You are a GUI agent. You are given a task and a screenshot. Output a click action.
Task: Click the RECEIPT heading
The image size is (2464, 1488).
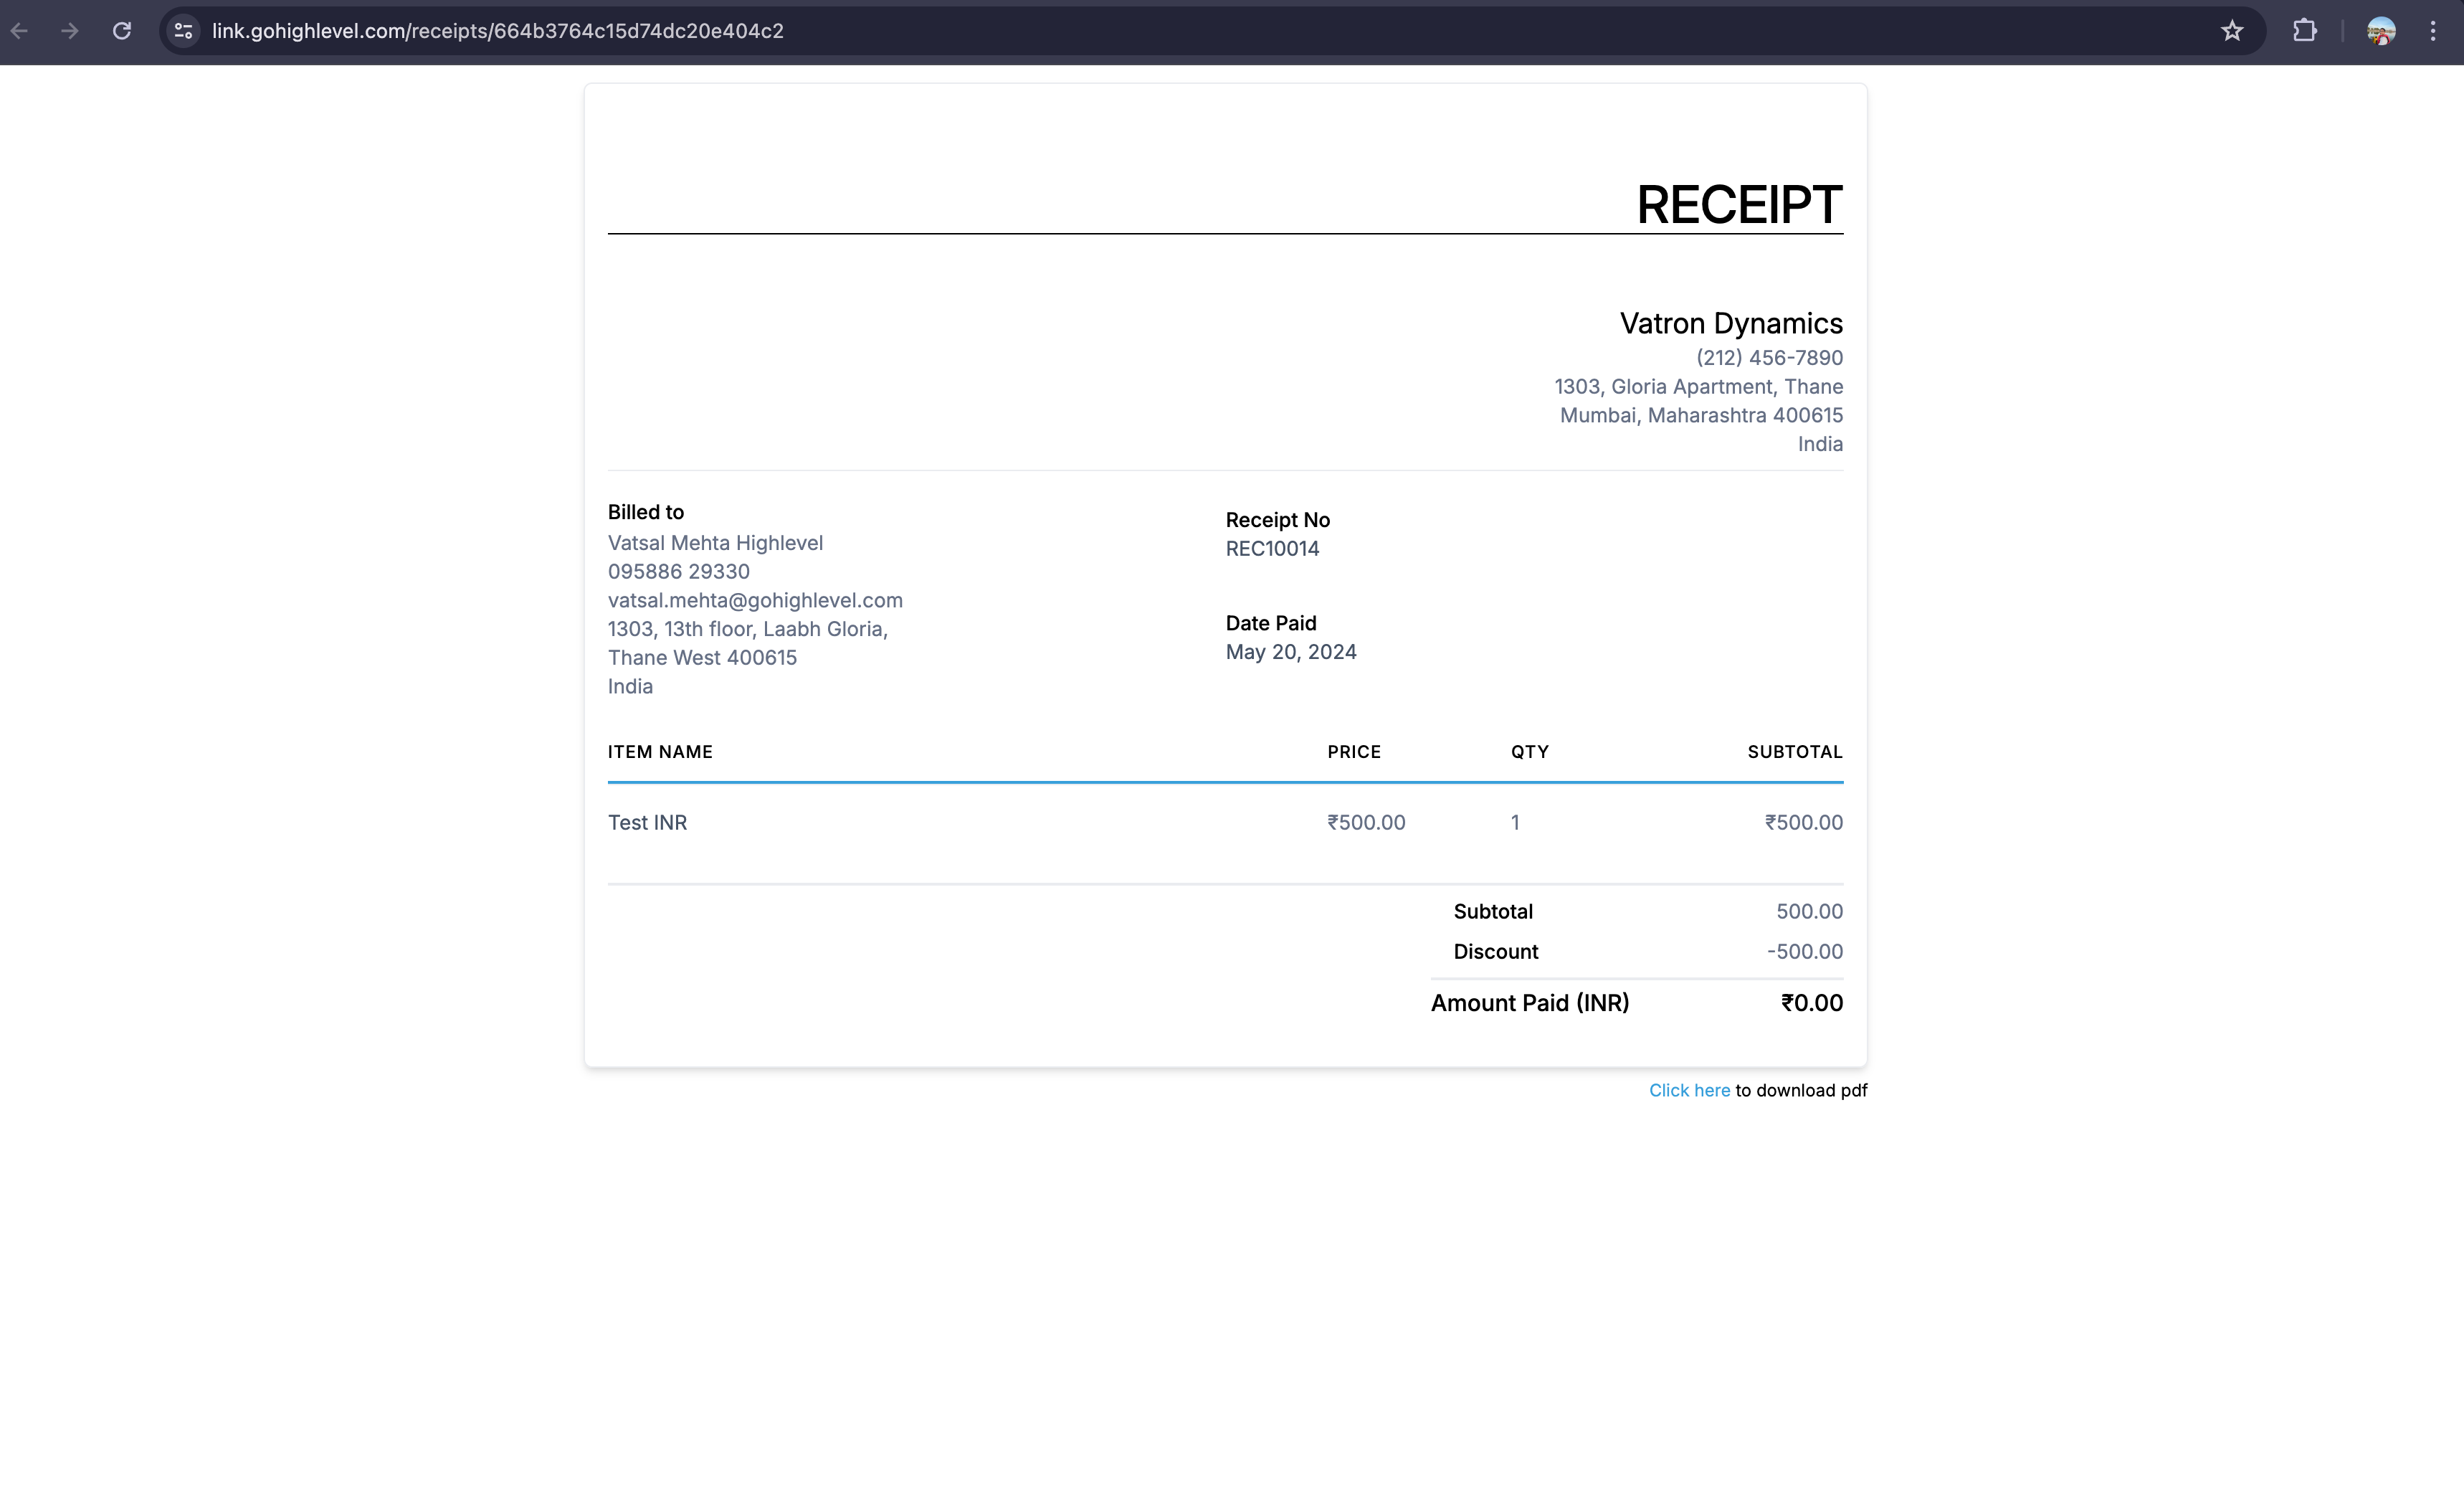1738,205
